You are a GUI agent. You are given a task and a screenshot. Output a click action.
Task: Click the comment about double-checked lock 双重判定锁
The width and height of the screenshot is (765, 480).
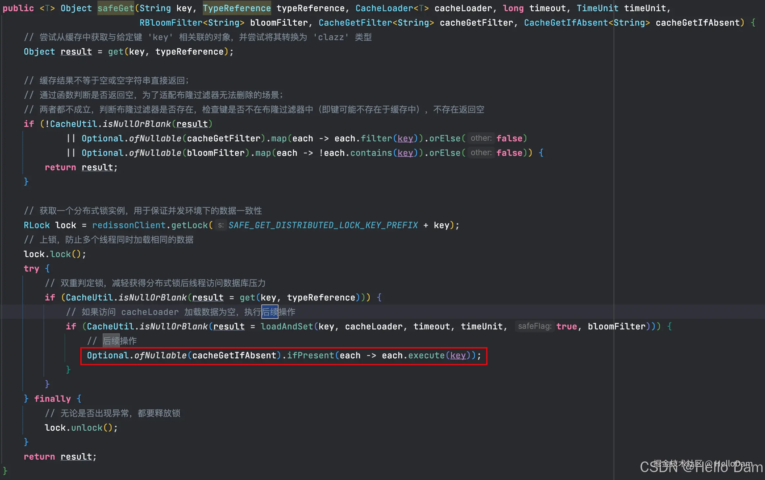155,283
